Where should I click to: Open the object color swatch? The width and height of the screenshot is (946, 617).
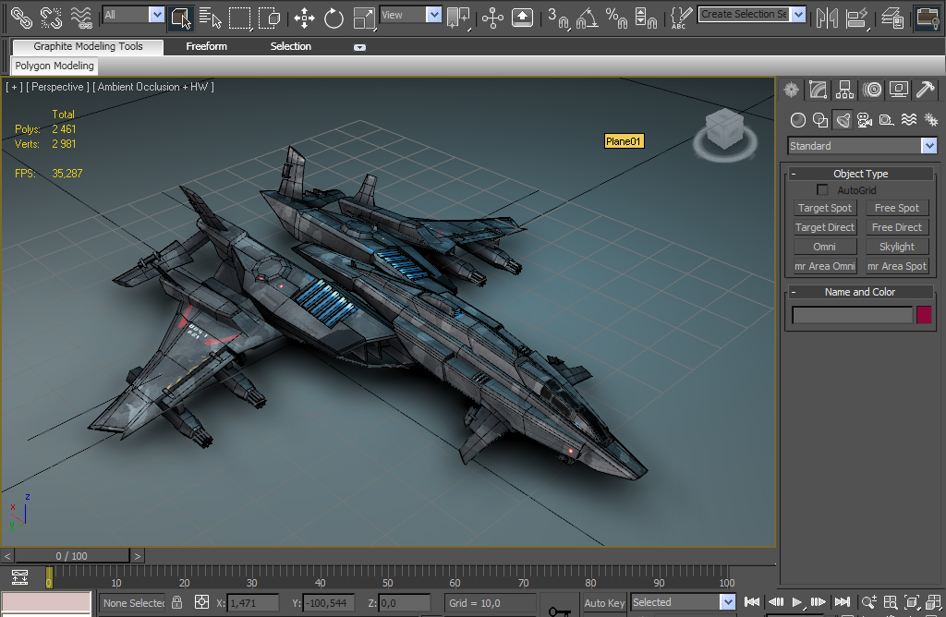[924, 315]
